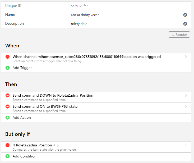Image resolution: width=194 pixels, height=163 pixels.
Task: Click green plus icon beside Add Trigger
Action: 8,68
